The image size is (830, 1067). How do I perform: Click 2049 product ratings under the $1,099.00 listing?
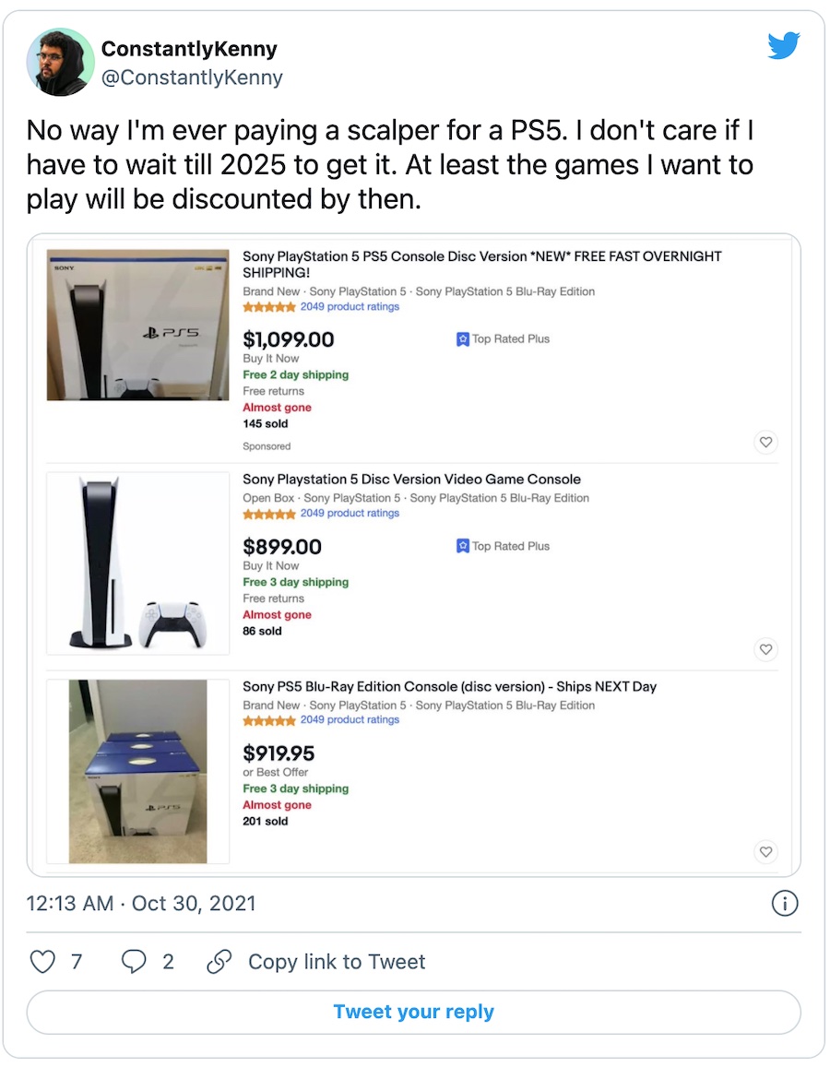350,307
